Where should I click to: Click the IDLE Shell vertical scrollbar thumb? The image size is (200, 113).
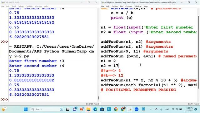[x=98, y=98]
